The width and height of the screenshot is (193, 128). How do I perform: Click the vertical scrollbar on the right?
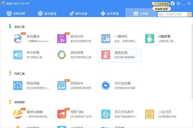[x=192, y=61]
